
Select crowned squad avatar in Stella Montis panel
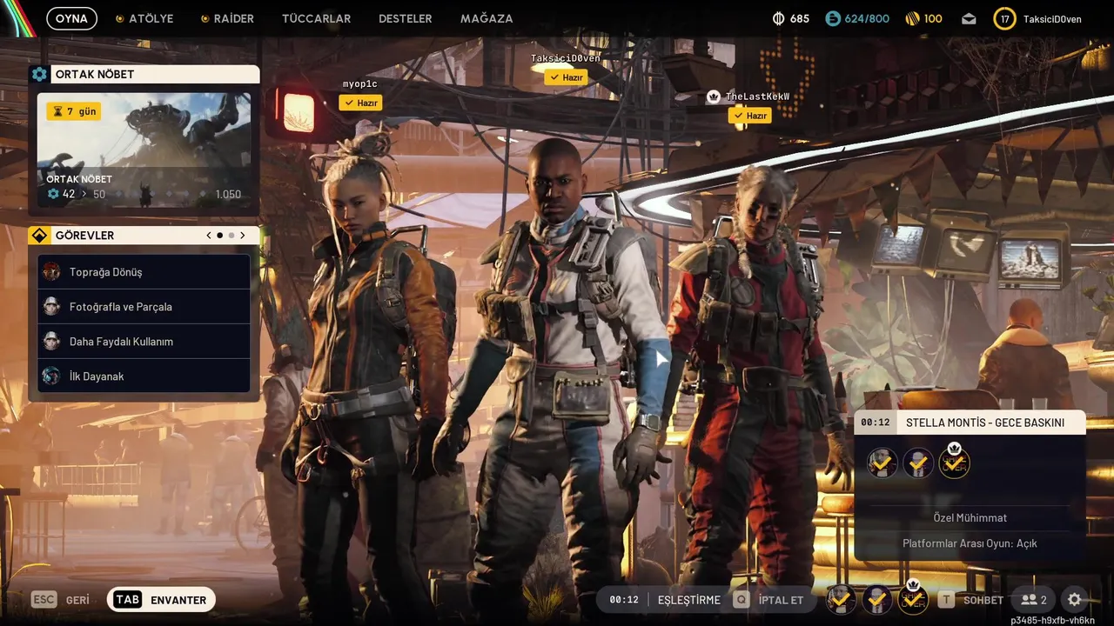coord(955,462)
